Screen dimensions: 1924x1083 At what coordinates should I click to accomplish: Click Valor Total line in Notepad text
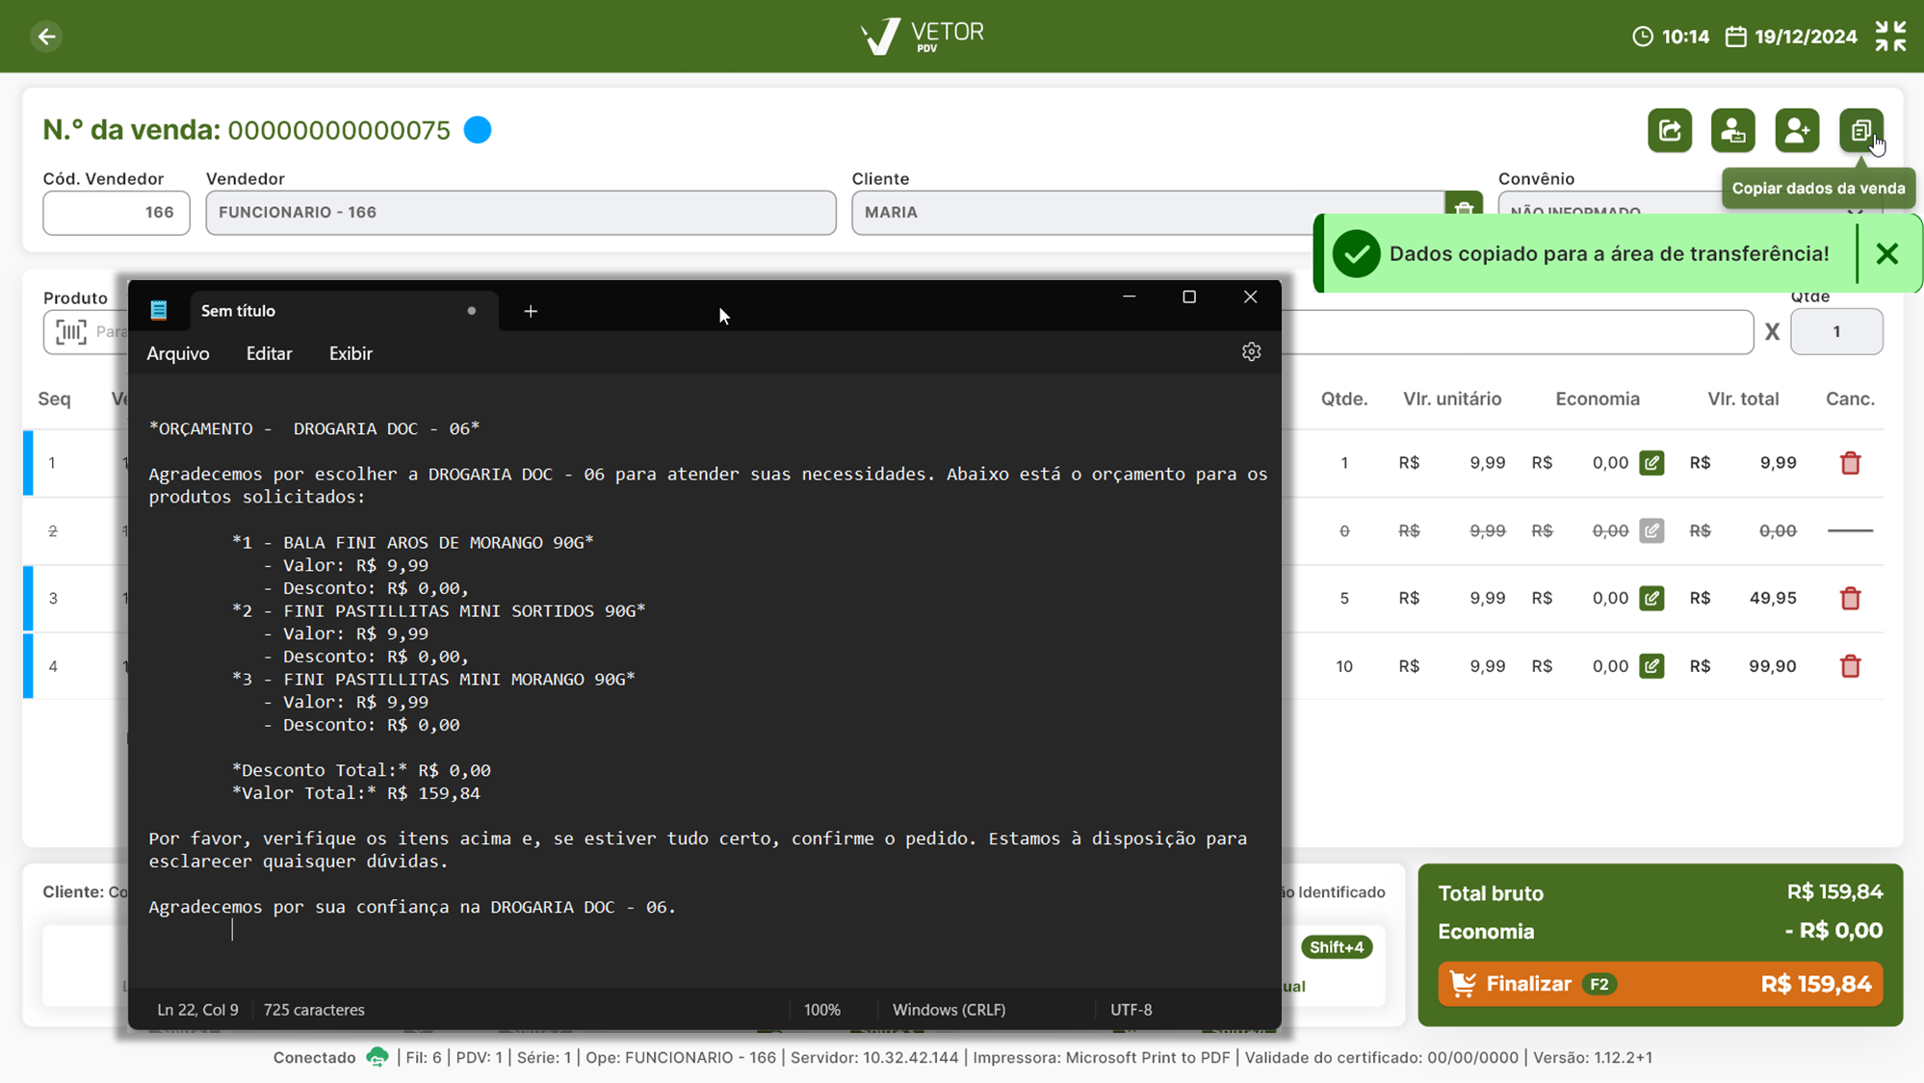click(x=356, y=793)
